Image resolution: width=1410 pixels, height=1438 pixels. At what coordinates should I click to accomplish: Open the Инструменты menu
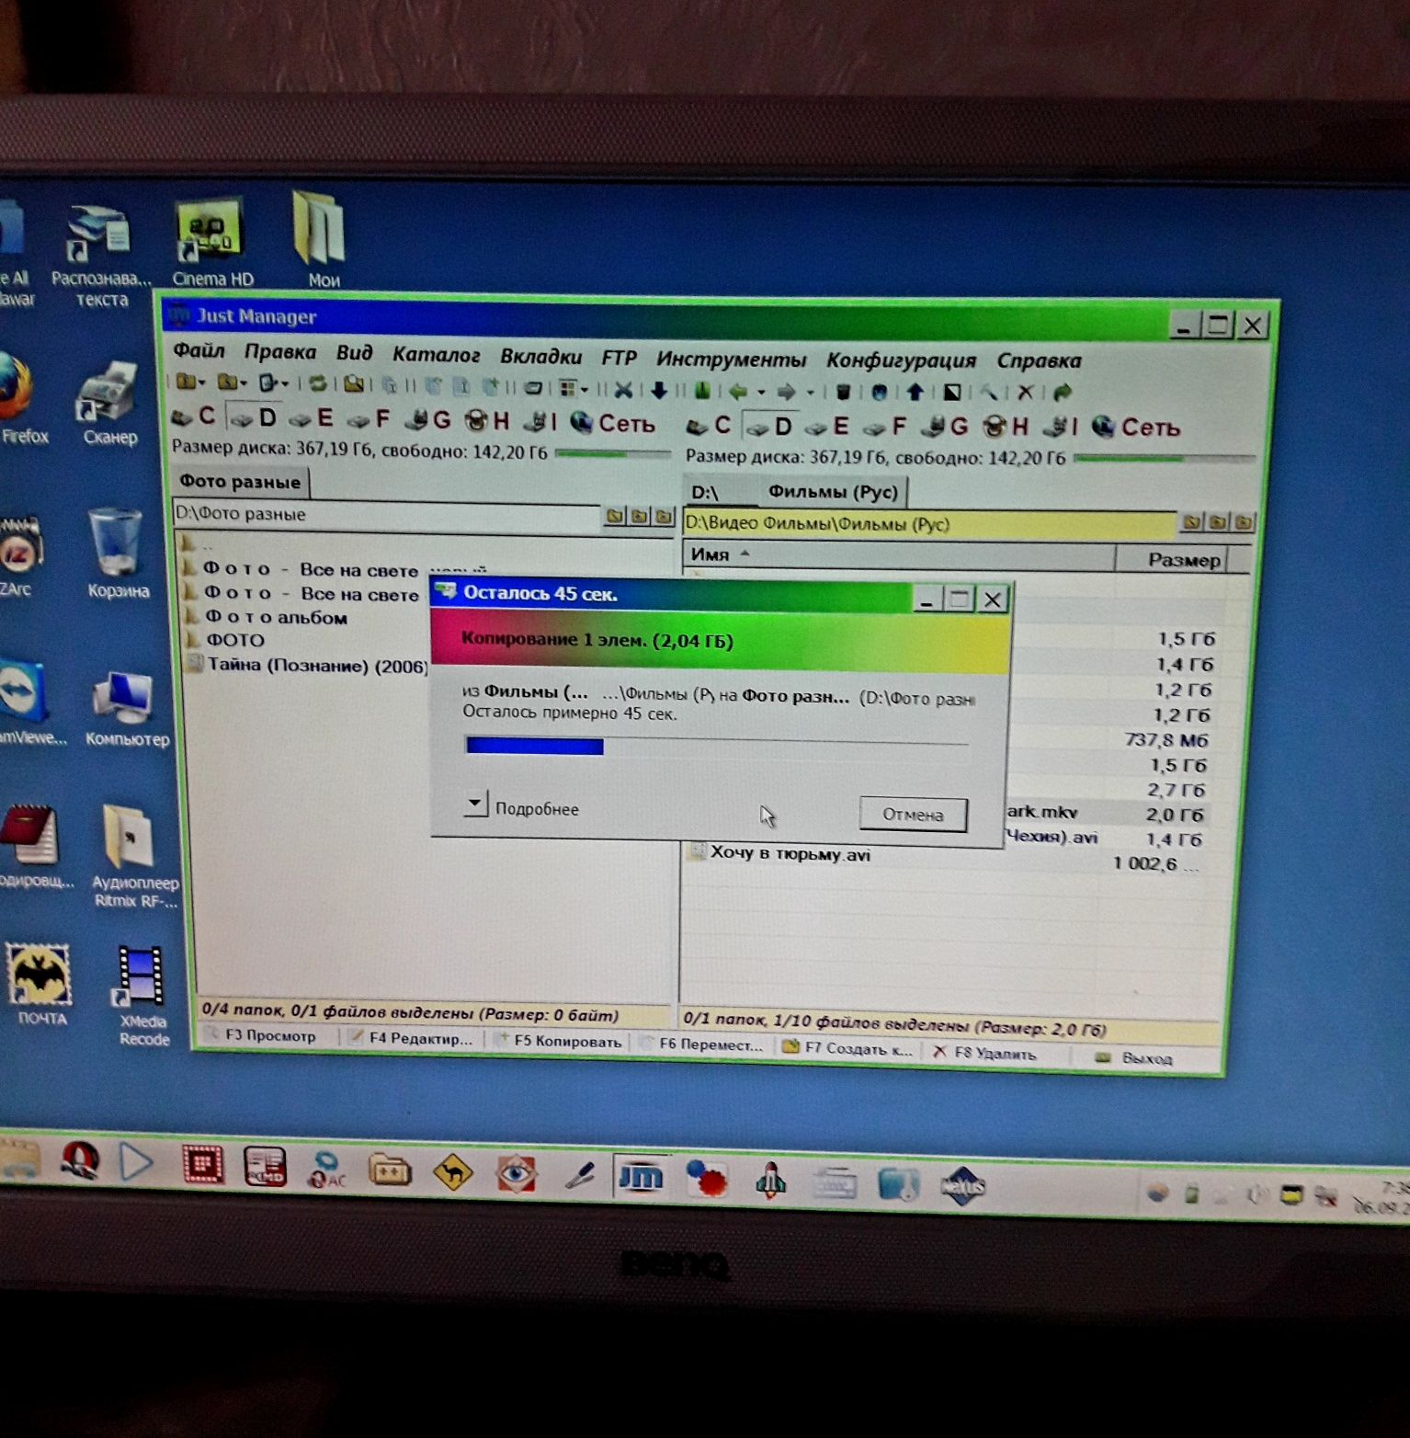[731, 359]
